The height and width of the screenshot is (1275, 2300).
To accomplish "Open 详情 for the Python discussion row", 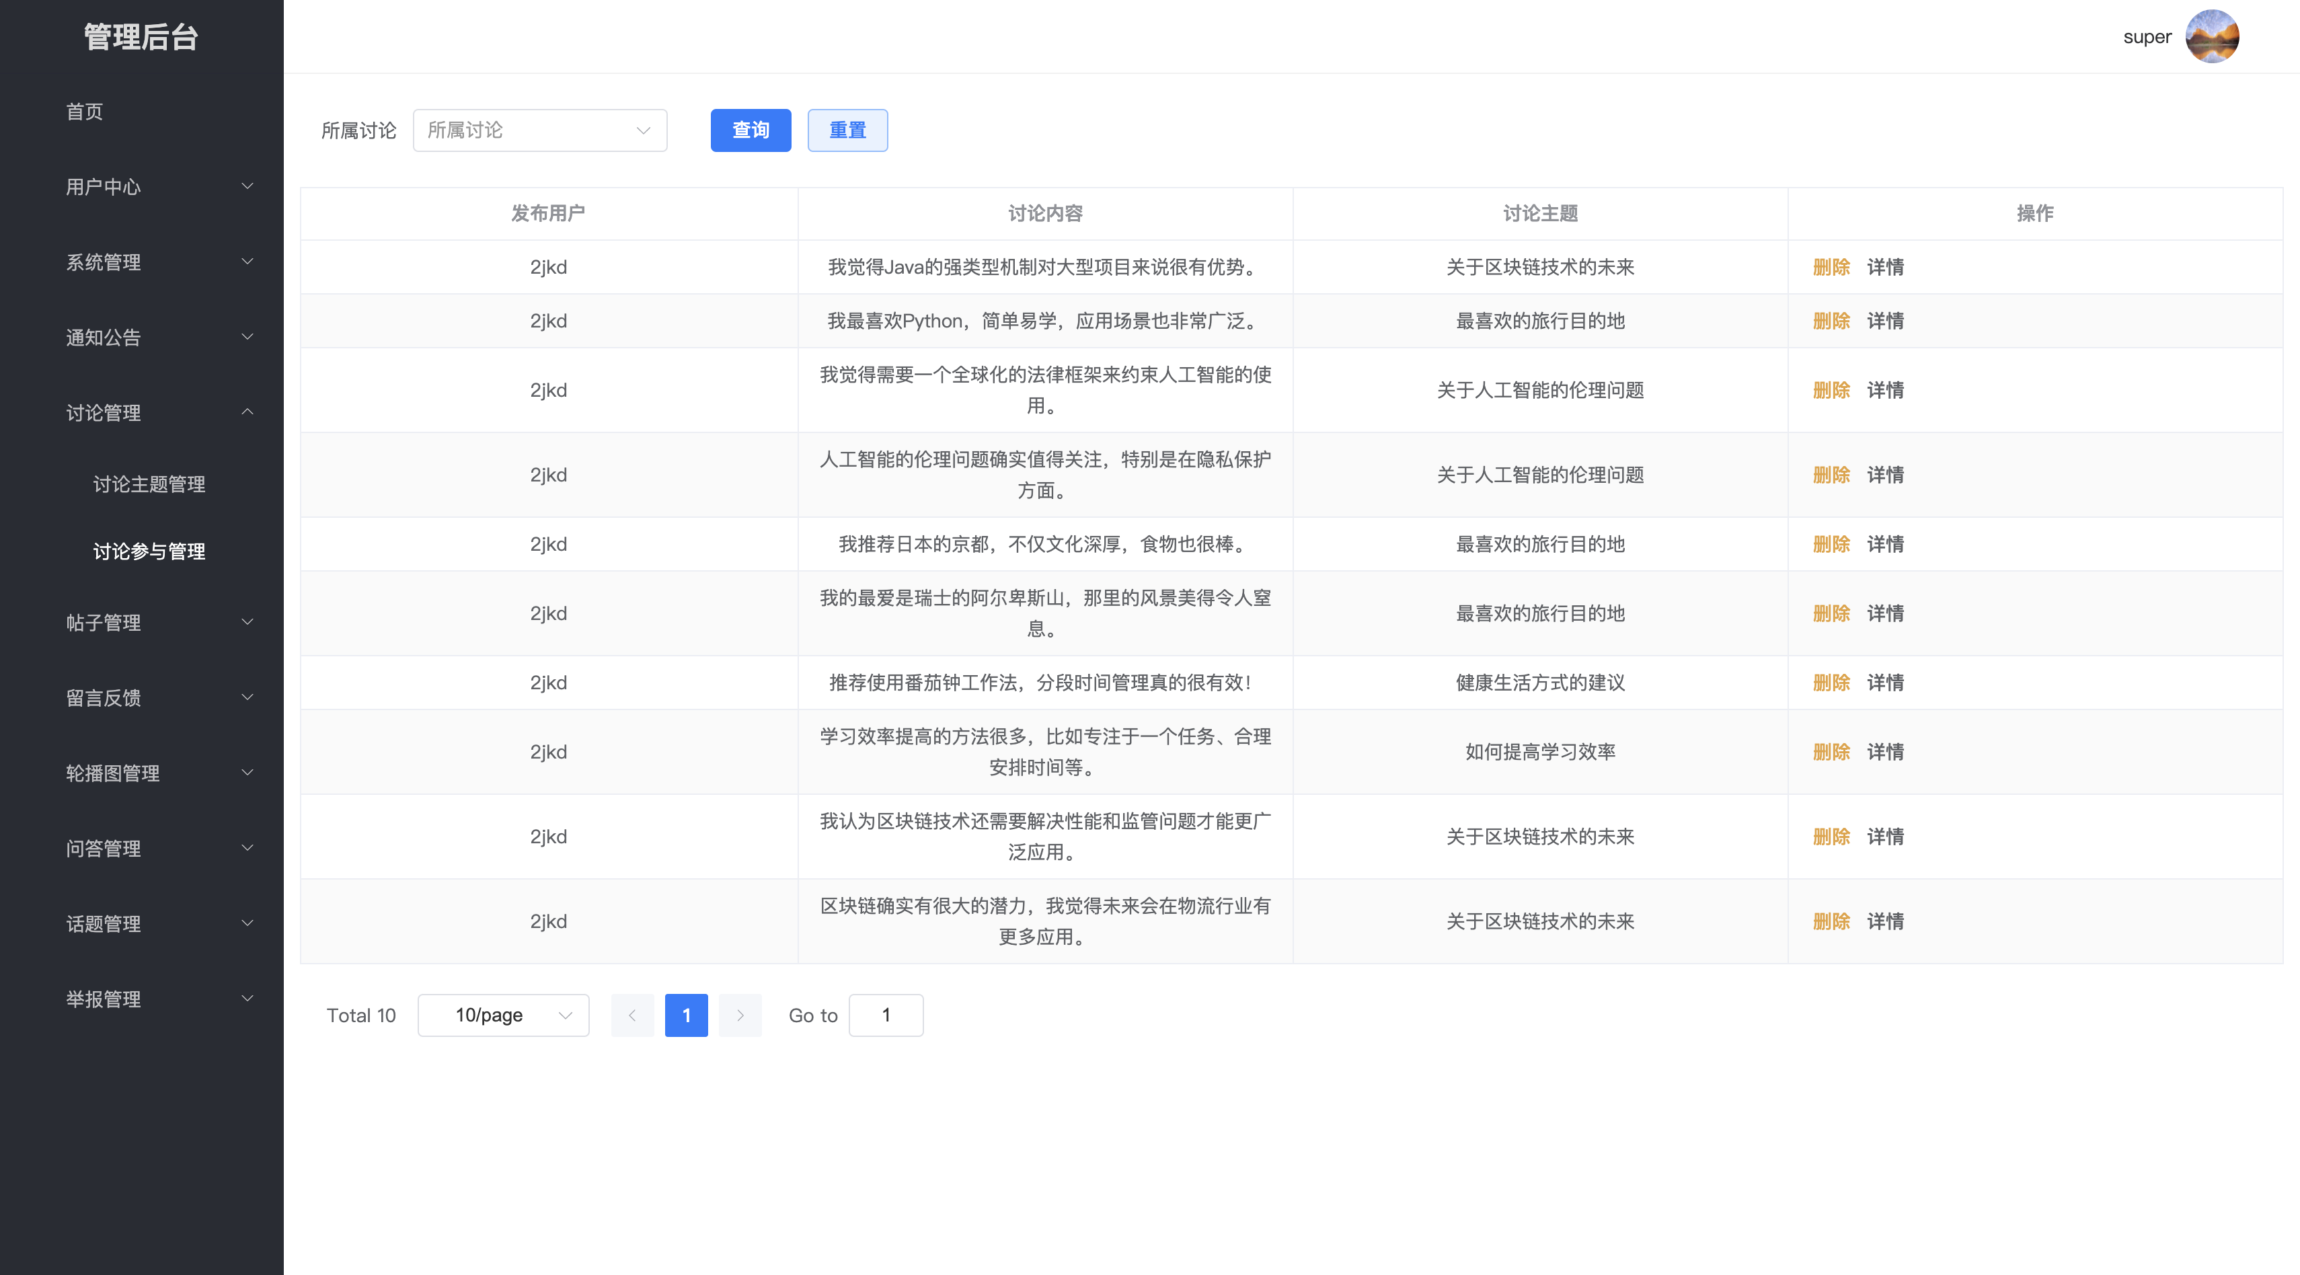I will click(1885, 321).
